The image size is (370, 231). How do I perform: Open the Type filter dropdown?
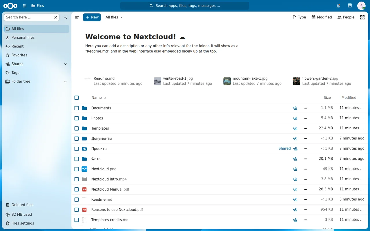tap(299, 17)
